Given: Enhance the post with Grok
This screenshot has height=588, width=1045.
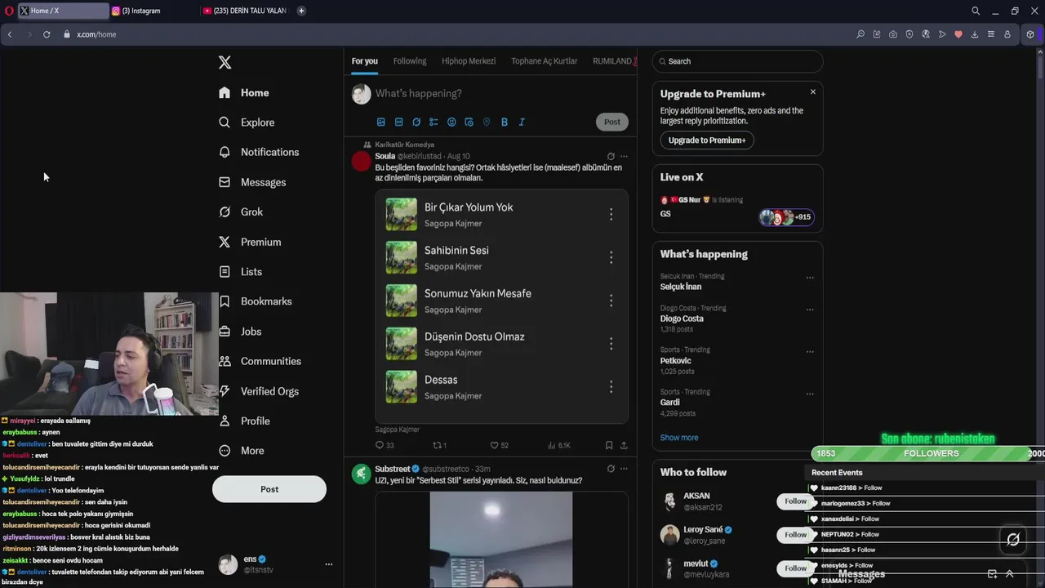Looking at the screenshot, I should pos(416,122).
